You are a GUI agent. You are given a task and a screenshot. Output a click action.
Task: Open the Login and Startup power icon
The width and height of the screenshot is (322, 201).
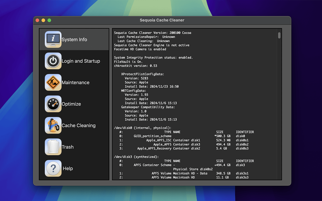point(53,61)
